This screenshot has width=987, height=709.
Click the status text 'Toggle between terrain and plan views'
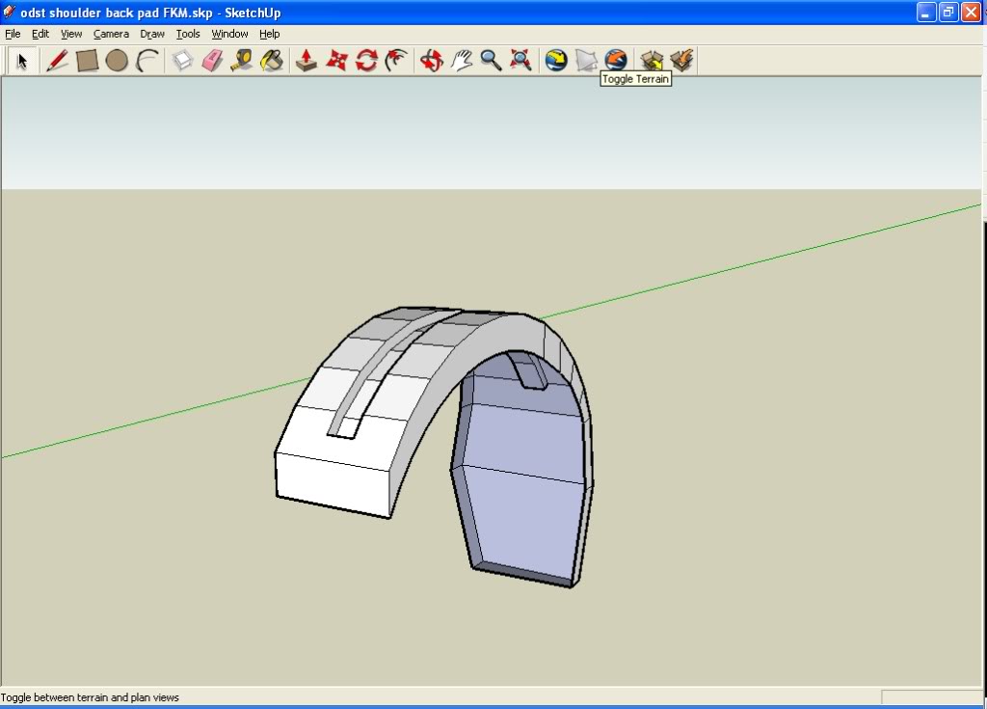(90, 697)
